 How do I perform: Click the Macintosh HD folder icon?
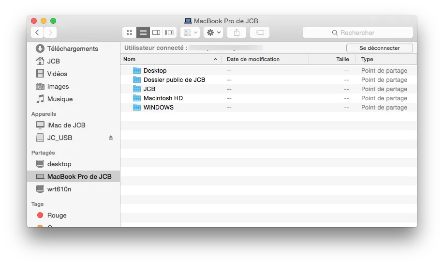click(137, 98)
